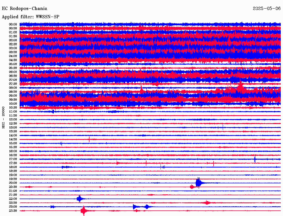Select the 20:00 time label
The image size is (283, 216).
[13, 183]
